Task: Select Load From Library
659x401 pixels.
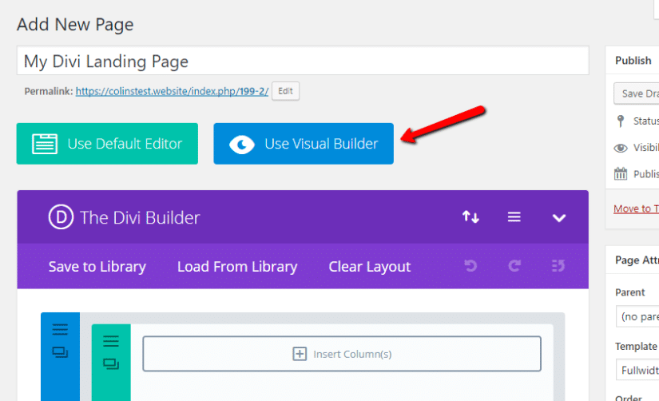Action: pyautogui.click(x=237, y=267)
